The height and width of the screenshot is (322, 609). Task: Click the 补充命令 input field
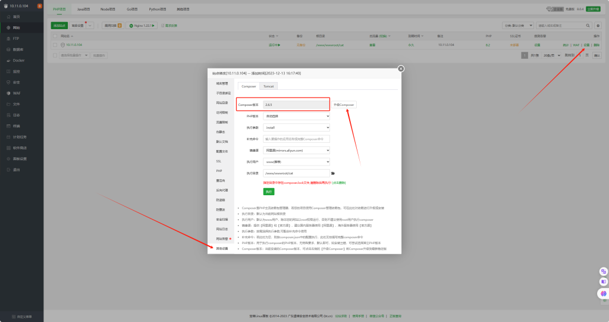pos(296,139)
